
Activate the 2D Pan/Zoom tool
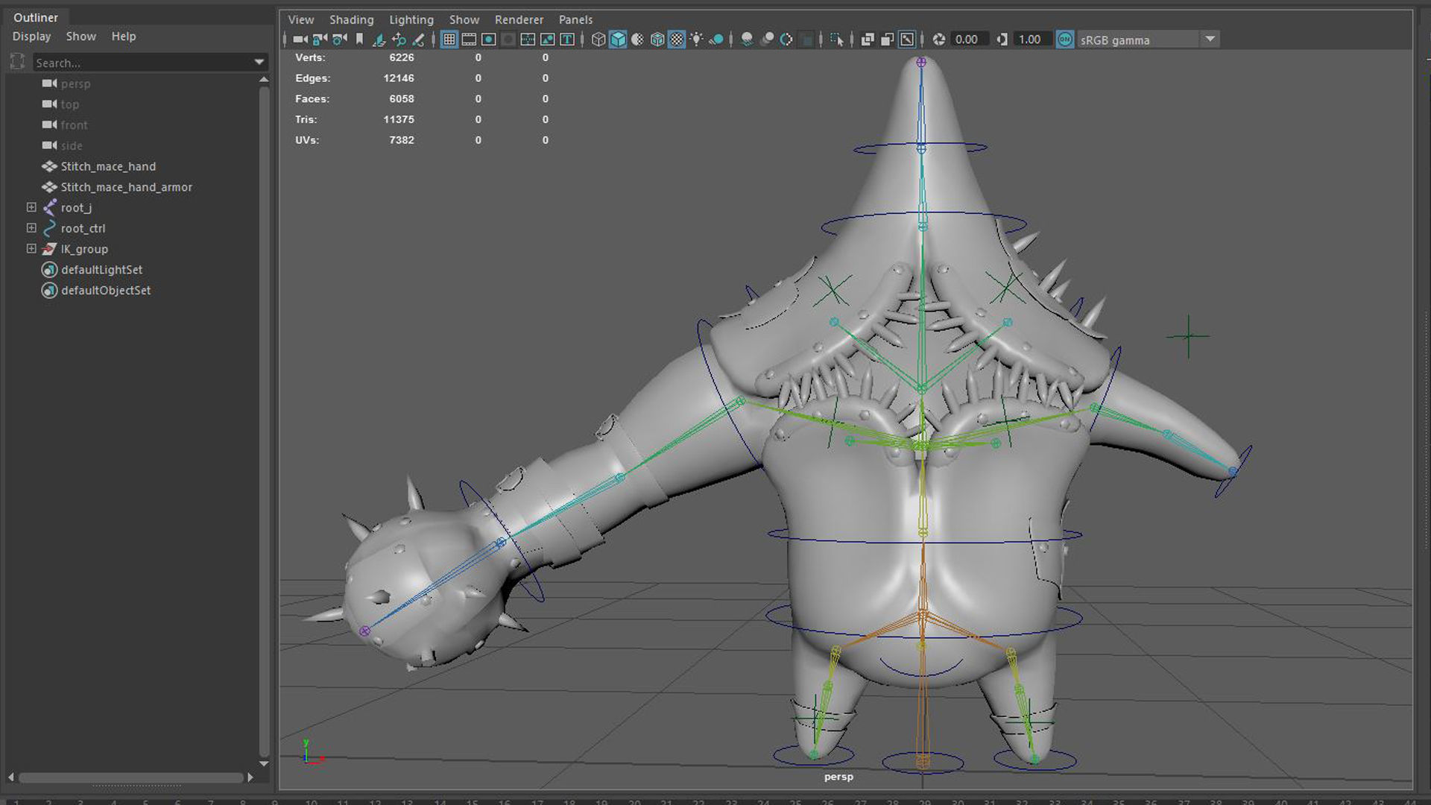pos(397,39)
